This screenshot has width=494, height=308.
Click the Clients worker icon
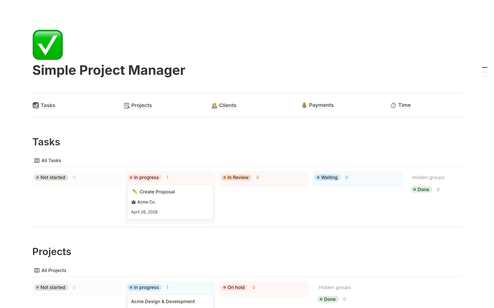[x=214, y=105]
